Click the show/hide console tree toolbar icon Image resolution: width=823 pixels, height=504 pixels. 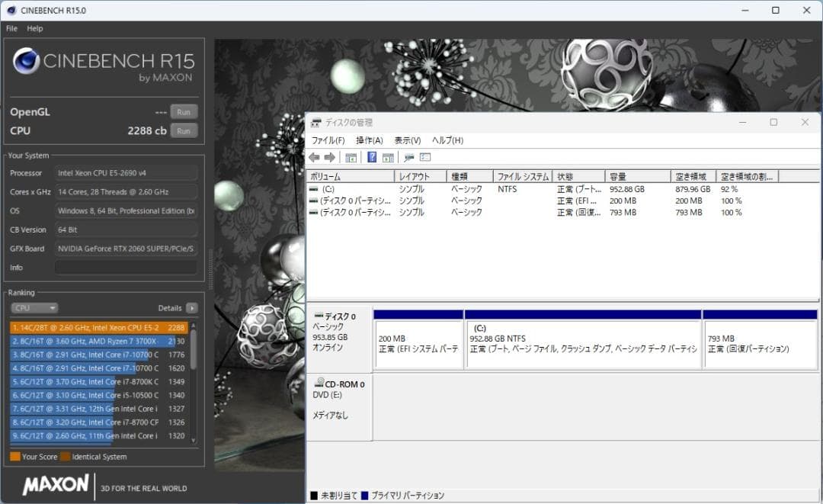pos(351,157)
